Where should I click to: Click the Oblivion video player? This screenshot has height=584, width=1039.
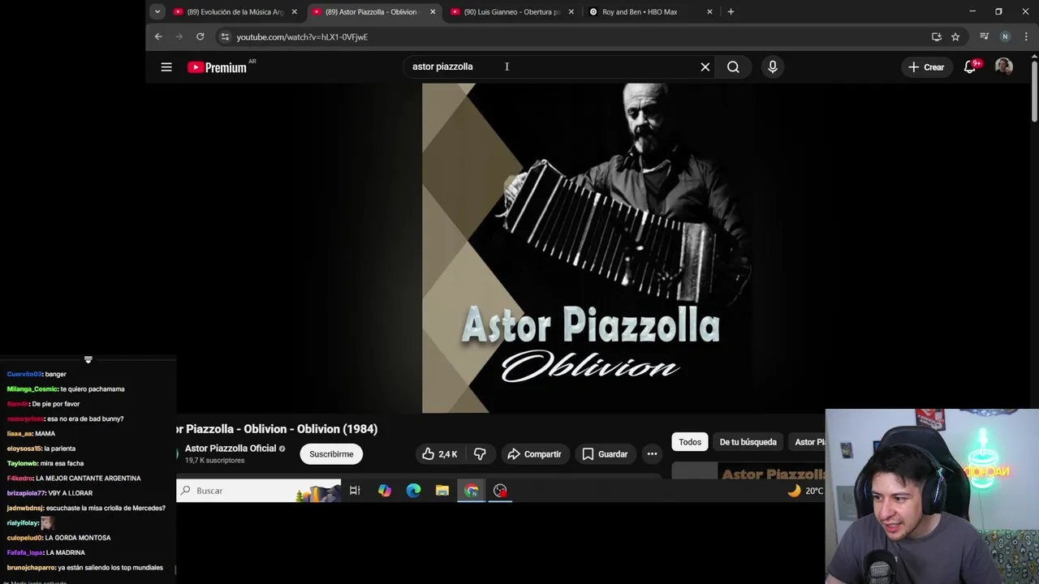point(586,248)
